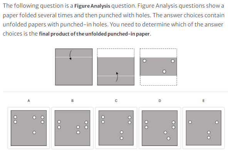Click the downward fold arrow in first diagram
Screen dimensions: 228x152
tap(70, 55)
